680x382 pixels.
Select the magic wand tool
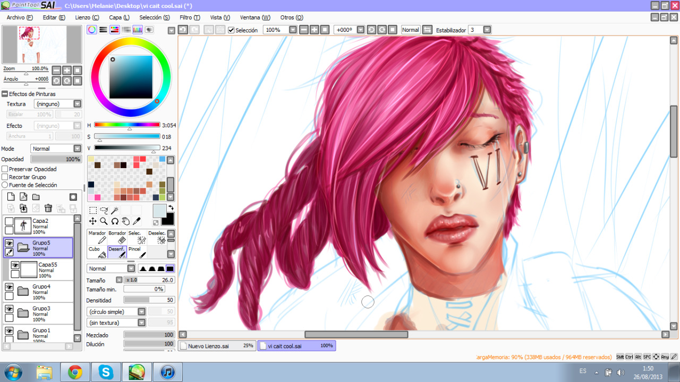(115, 211)
